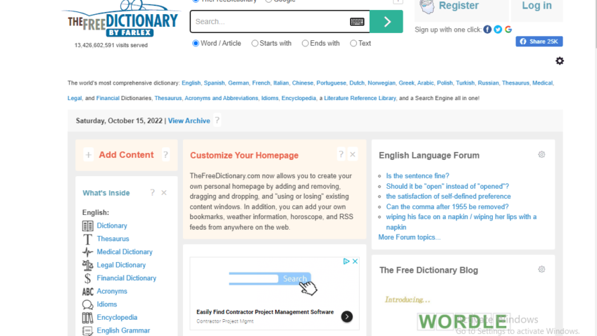Close the What's Inside panel
Viewport: 597px width, 336px height.
[x=164, y=193]
